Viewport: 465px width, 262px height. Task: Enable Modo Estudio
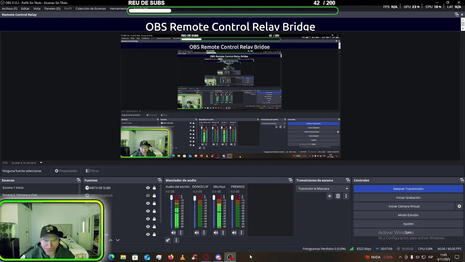pos(408,215)
